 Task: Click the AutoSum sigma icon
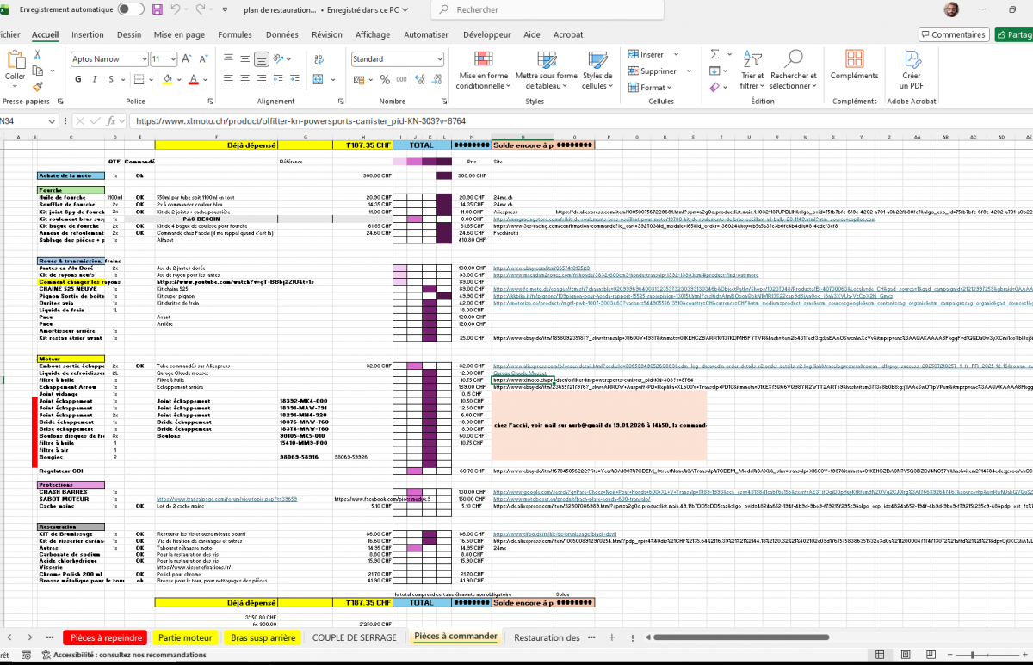(x=714, y=54)
